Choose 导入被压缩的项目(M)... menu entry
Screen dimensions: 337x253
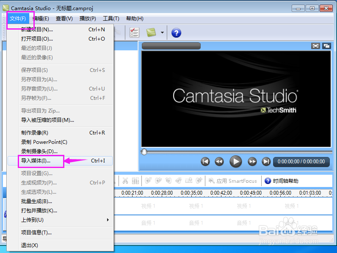coord(60,120)
